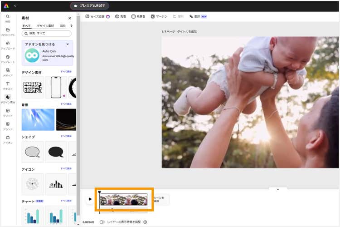Play the timeline video
The height and width of the screenshot is (227, 340).
(x=90, y=199)
